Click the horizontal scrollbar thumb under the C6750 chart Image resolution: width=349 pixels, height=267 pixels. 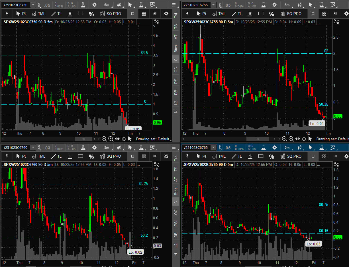coord(83,139)
